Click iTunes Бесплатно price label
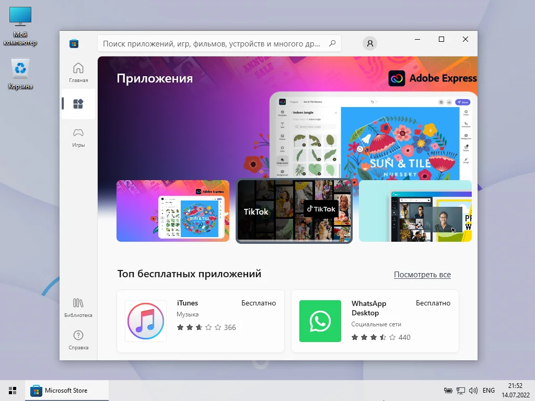535x401 pixels. 259,303
